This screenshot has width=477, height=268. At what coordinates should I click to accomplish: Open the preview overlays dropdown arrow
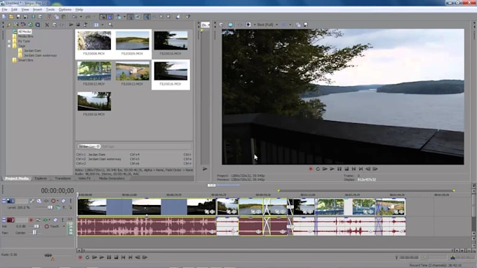(290, 24)
